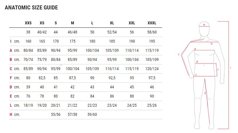The height and width of the screenshot is (133, 238).
Task: Click height label I right of figure
Action: coord(231,68)
